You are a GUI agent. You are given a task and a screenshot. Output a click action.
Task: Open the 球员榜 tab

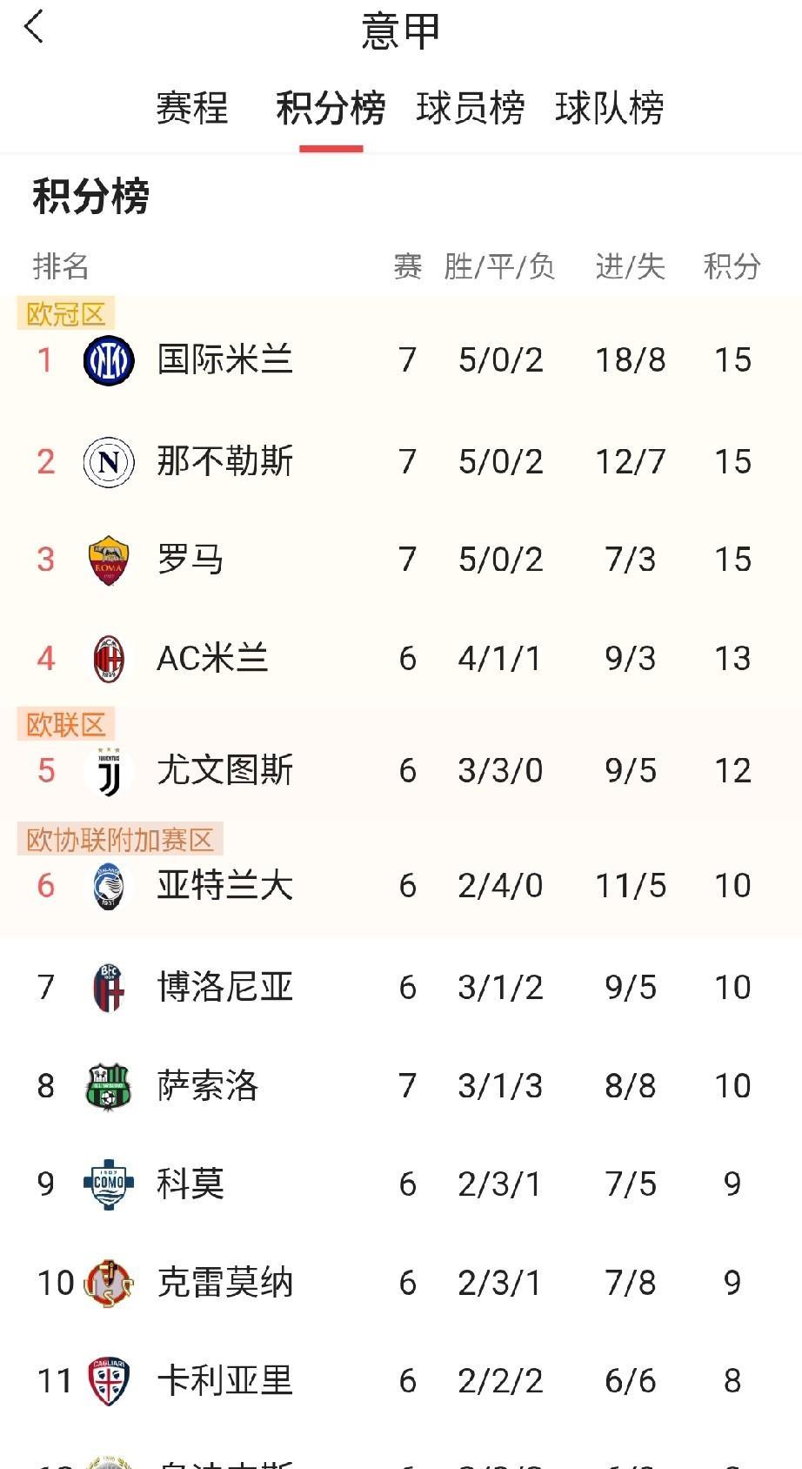point(470,109)
